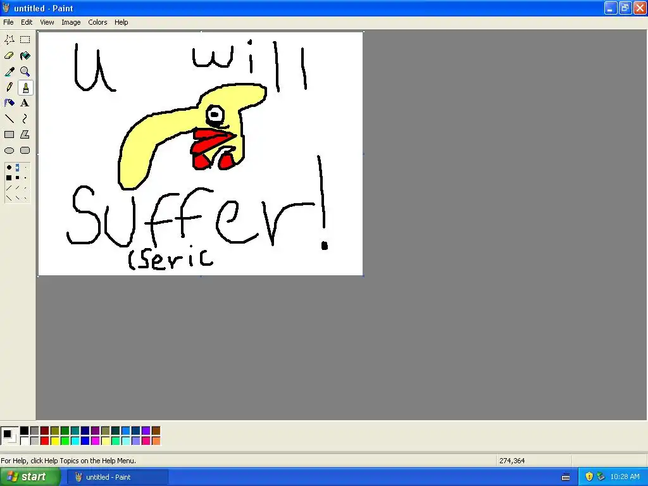Pick the medium backslash brush tip
648x486 pixels.
(17, 198)
